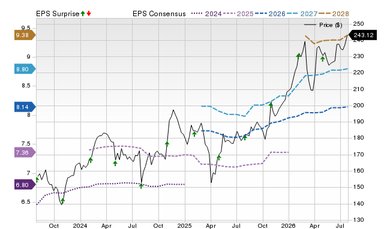The image size is (384, 229).
Task: Click the green up arrow in EPS Surprise legend
Action: click(83, 13)
